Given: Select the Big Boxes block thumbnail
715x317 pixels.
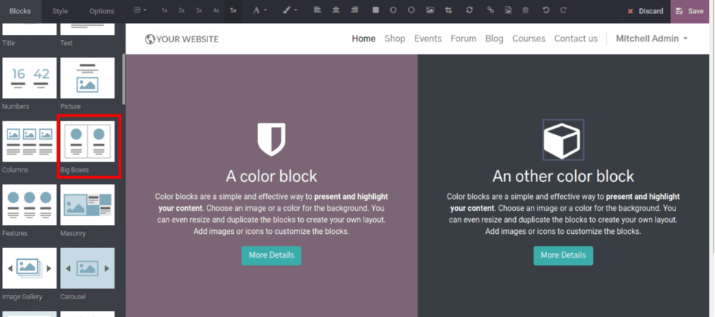Looking at the screenshot, I should click(x=88, y=141).
